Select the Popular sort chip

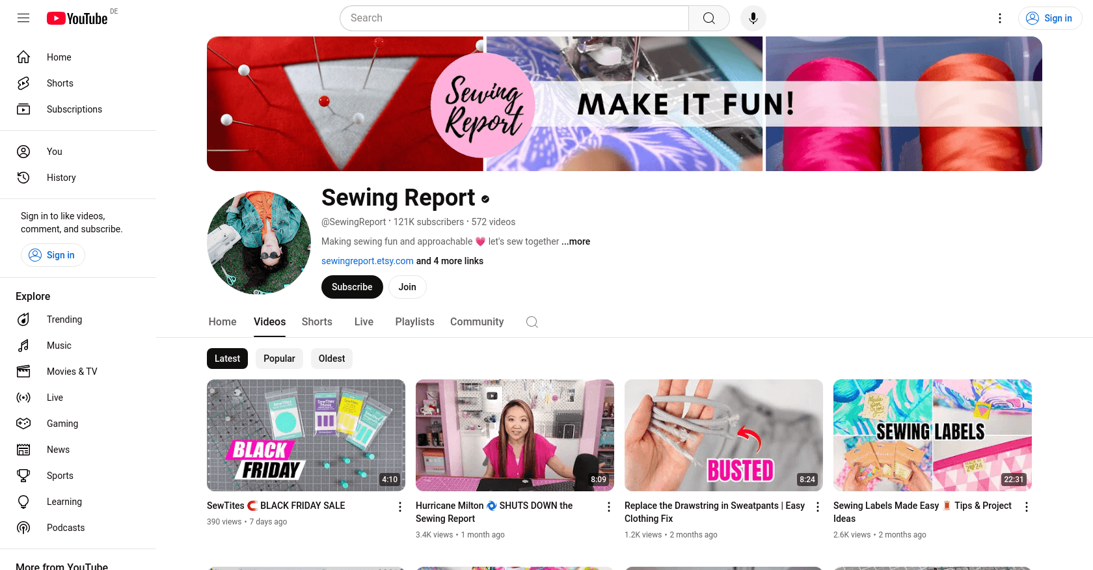(x=279, y=359)
